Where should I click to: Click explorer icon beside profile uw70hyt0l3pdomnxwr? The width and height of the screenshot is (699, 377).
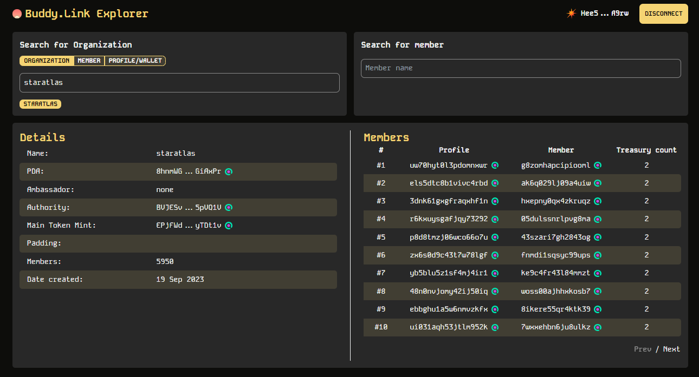click(495, 165)
